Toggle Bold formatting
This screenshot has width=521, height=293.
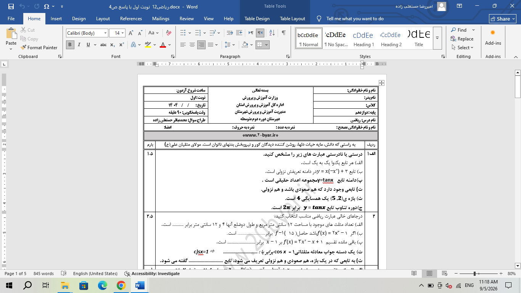(x=70, y=45)
